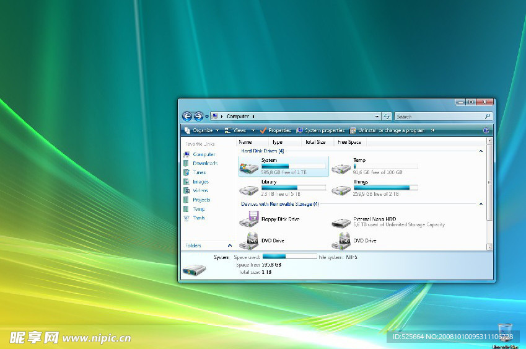
Task: Click the computer icon in address bar
Action: pyautogui.click(x=215, y=116)
